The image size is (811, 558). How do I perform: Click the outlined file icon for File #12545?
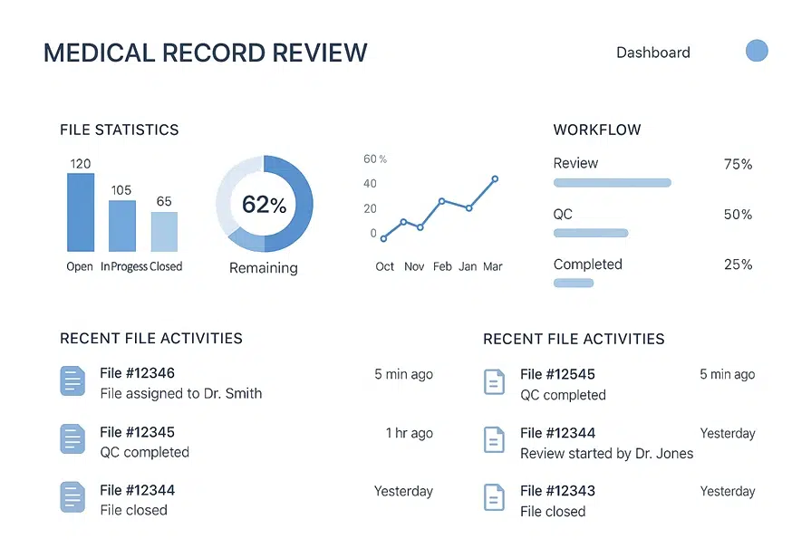pos(493,382)
